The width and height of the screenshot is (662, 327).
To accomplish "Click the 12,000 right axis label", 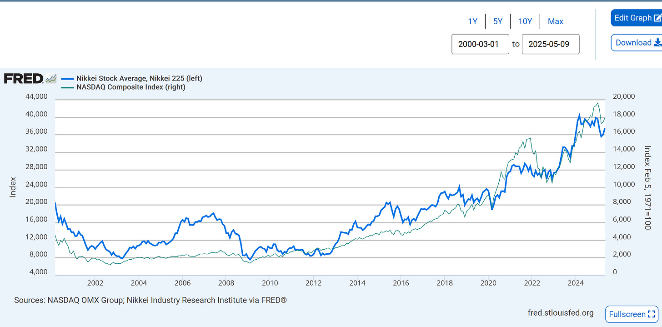I will click(623, 167).
